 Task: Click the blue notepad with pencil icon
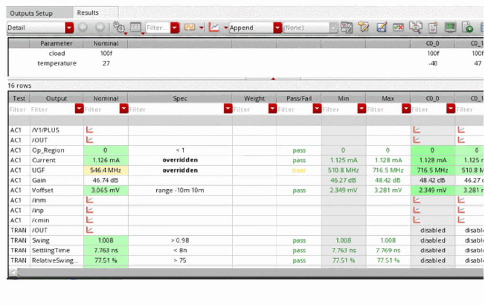coord(382,28)
